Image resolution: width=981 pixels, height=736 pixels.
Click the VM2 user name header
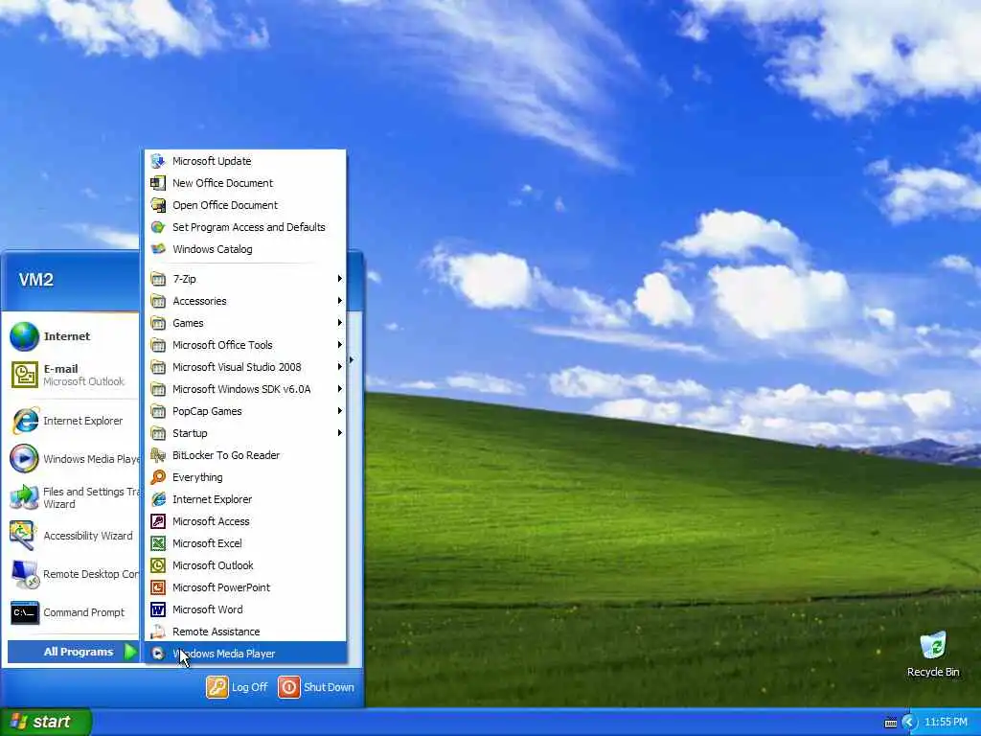pyautogui.click(x=35, y=279)
